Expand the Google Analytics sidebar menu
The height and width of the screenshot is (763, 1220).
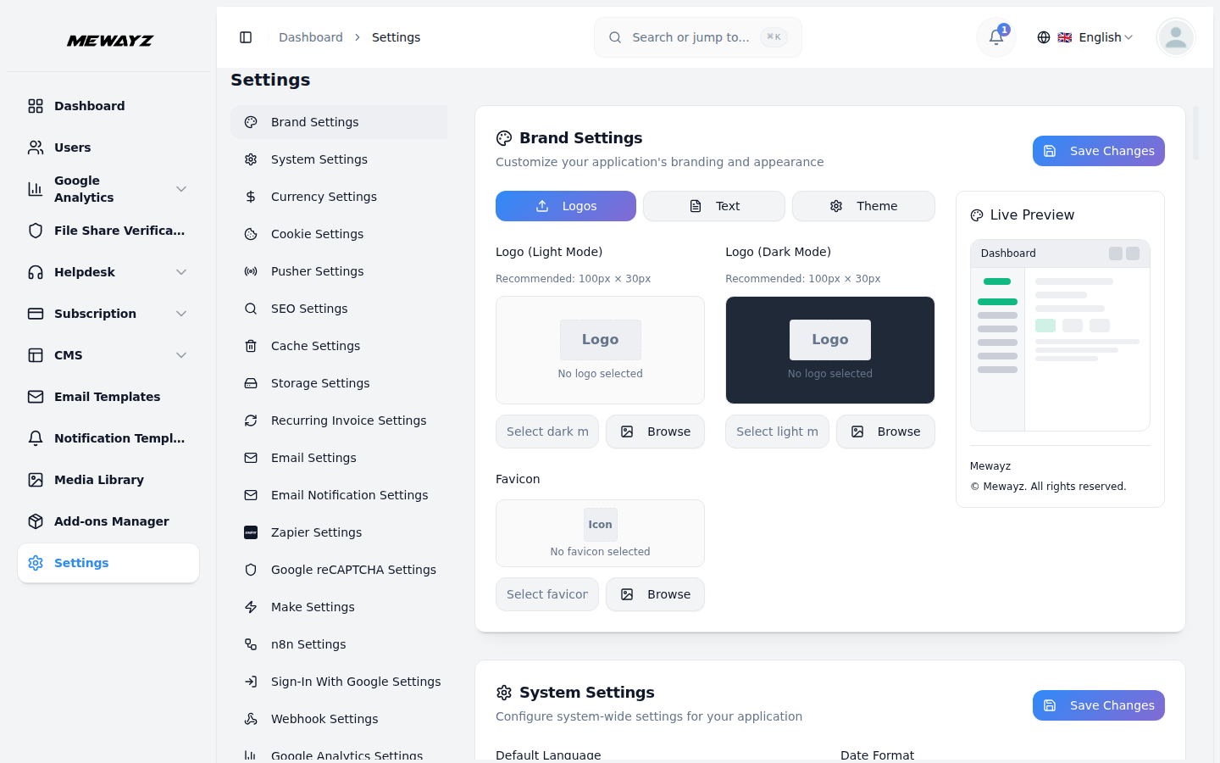pyautogui.click(x=180, y=189)
